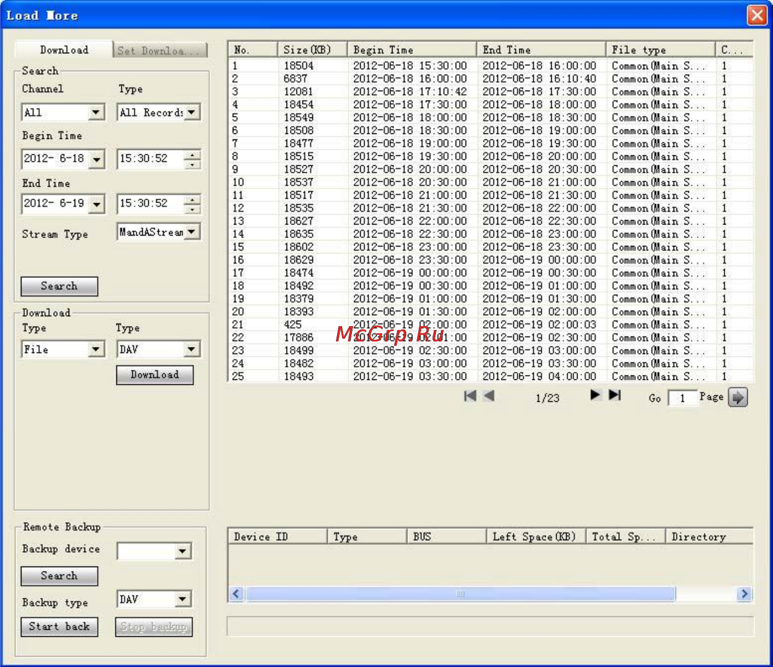Viewport: 773px width, 667px height.
Task: Expand the Stream Type dropdown
Action: pos(191,232)
